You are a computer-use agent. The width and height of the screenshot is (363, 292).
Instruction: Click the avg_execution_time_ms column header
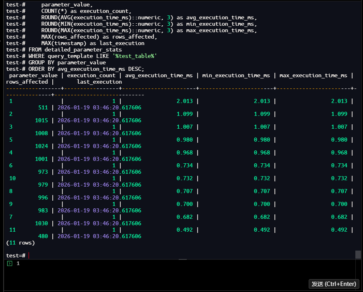(x=159, y=76)
